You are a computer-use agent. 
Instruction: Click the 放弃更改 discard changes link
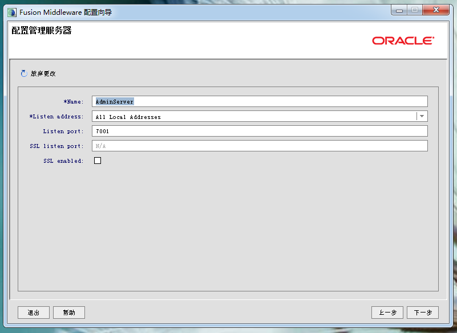(43, 73)
